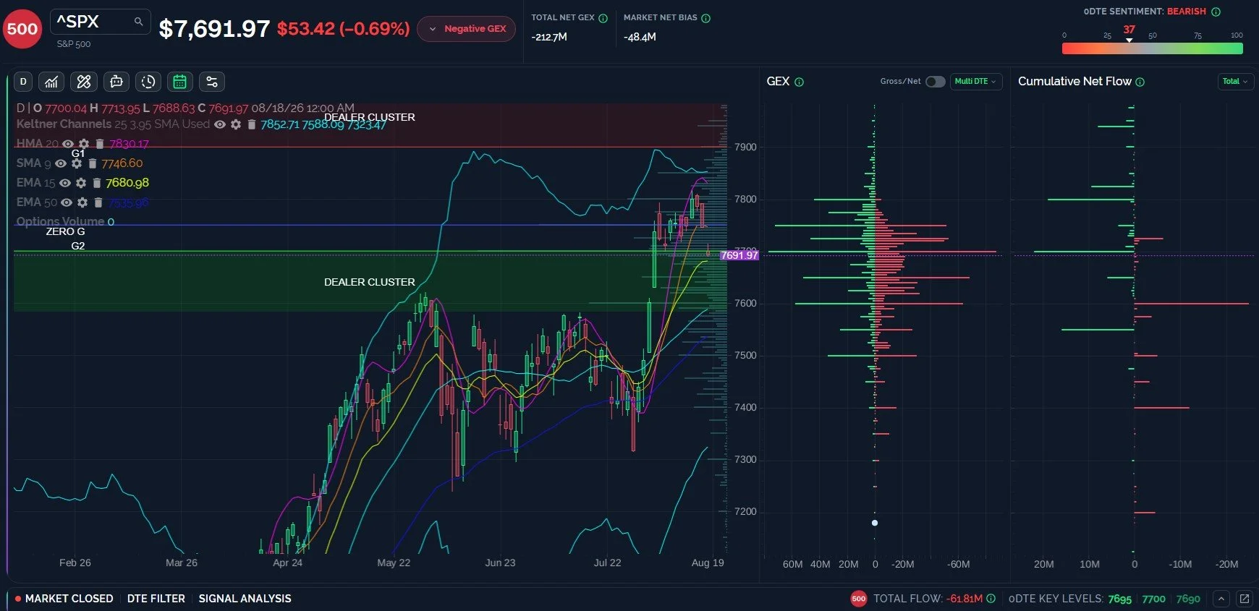The image size is (1259, 611).
Task: Toggle EMA 50 visibility eye
Action: 67,202
